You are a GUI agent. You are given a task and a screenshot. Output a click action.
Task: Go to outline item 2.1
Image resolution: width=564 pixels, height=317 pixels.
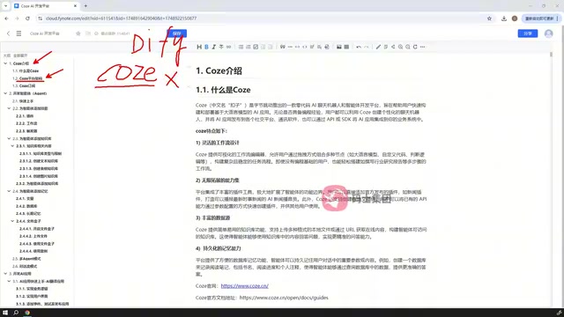23,101
